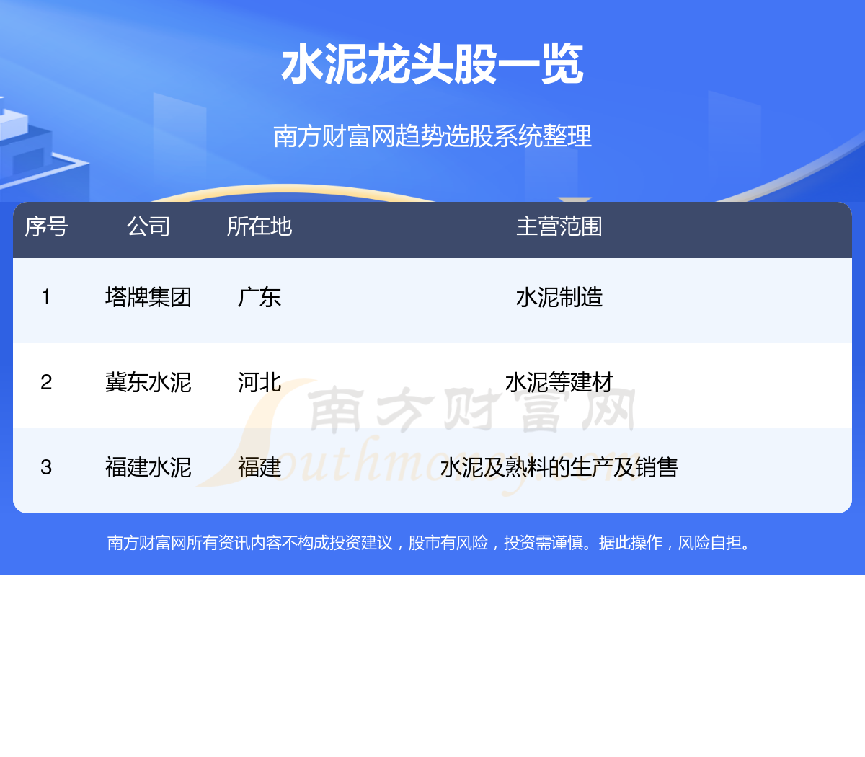The height and width of the screenshot is (757, 865).
Task: Click the 所在地 column header
Action: tap(259, 226)
